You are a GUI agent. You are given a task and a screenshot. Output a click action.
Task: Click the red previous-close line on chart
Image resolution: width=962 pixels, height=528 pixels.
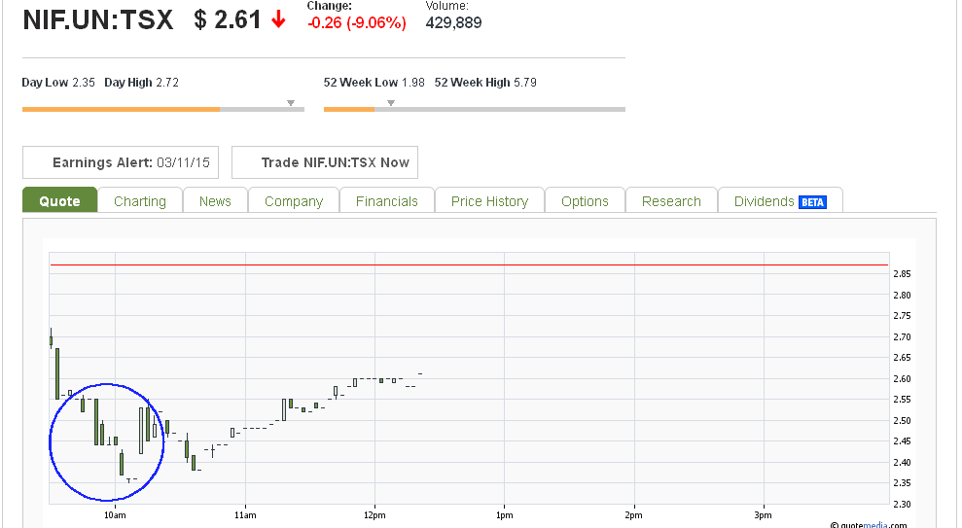(x=470, y=264)
